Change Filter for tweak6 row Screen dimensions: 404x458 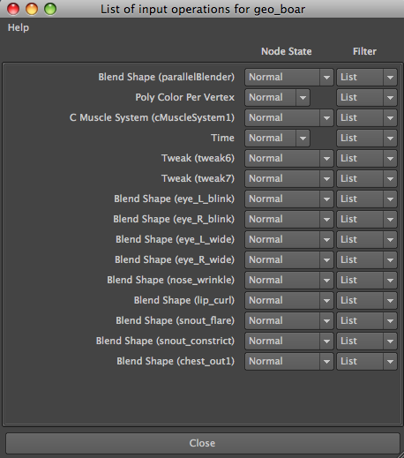pyautogui.click(x=367, y=158)
